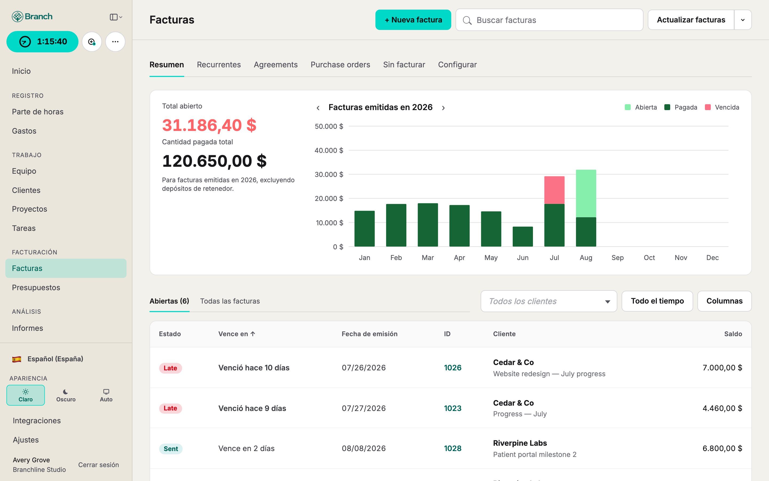
Task: Open the Todo el tiempo date filter
Action: (657, 301)
